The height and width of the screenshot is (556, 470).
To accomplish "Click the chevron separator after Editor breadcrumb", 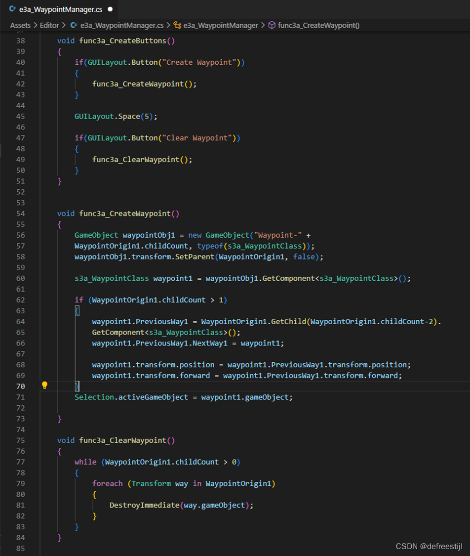I will [64, 25].
